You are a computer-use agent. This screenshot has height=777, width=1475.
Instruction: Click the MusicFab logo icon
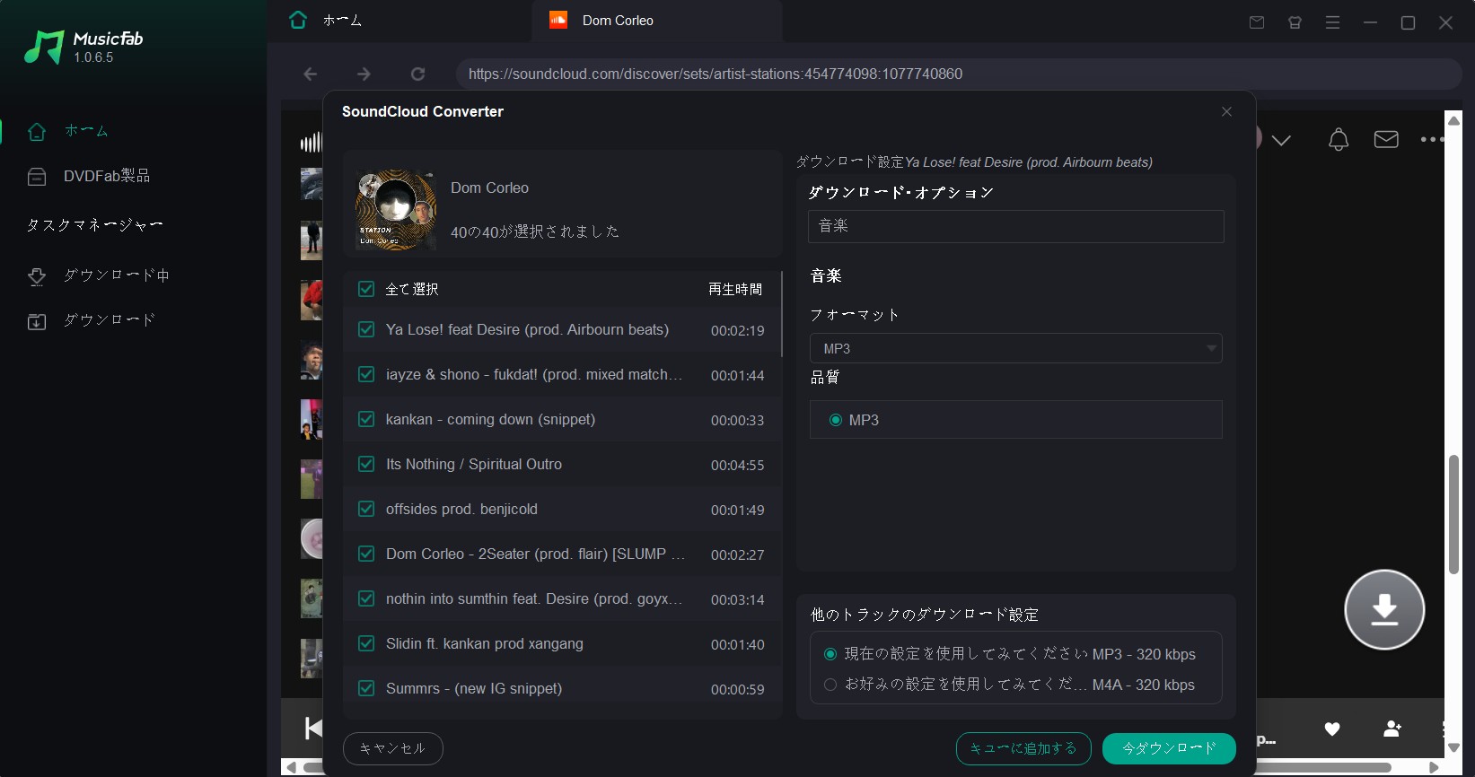[x=43, y=47]
